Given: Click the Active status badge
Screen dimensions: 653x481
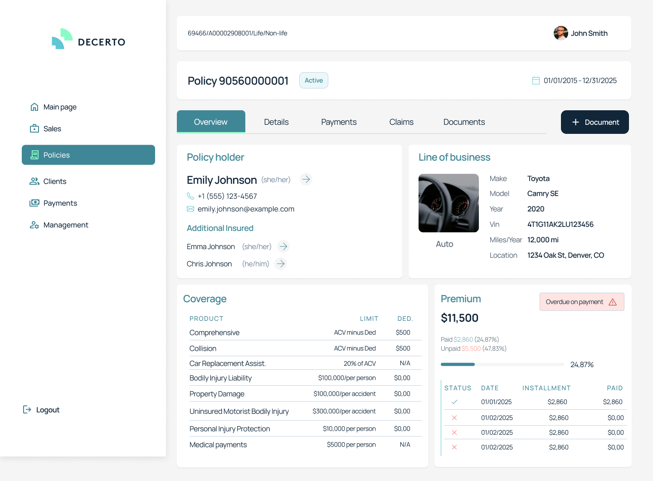Looking at the screenshot, I should (x=314, y=80).
